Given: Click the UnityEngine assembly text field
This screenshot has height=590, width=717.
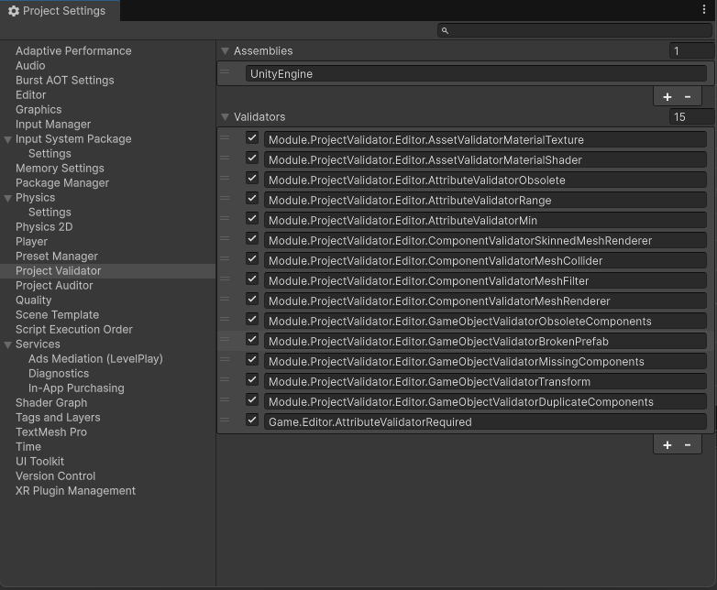Looking at the screenshot, I should pos(476,73).
